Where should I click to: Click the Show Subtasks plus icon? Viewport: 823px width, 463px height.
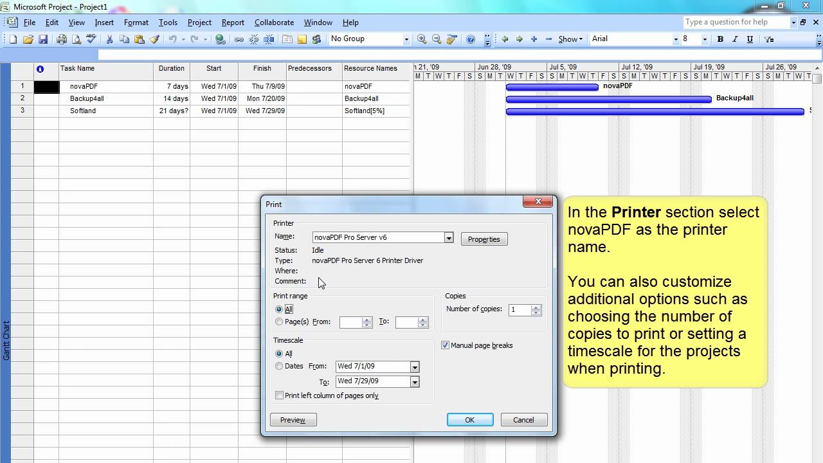pos(534,39)
